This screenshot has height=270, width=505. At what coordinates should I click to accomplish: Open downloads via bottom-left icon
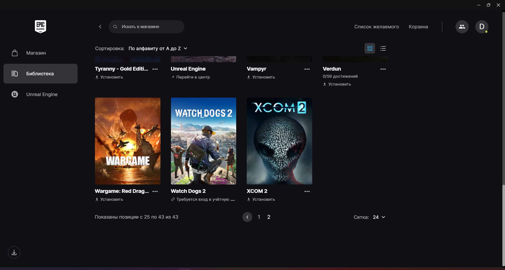pyautogui.click(x=14, y=252)
